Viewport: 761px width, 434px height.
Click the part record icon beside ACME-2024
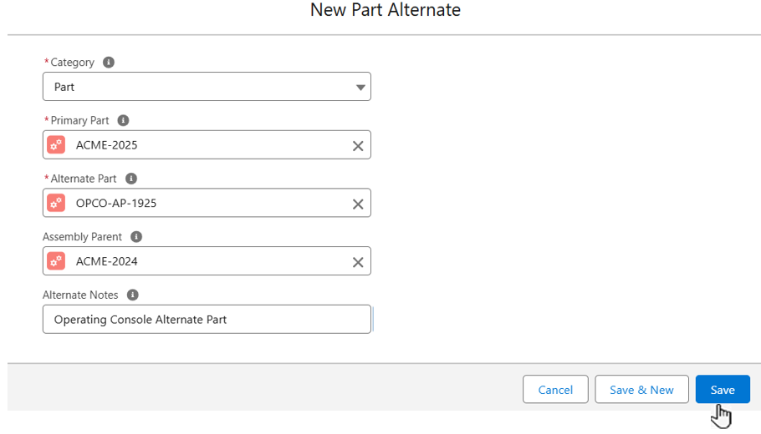[x=56, y=261]
